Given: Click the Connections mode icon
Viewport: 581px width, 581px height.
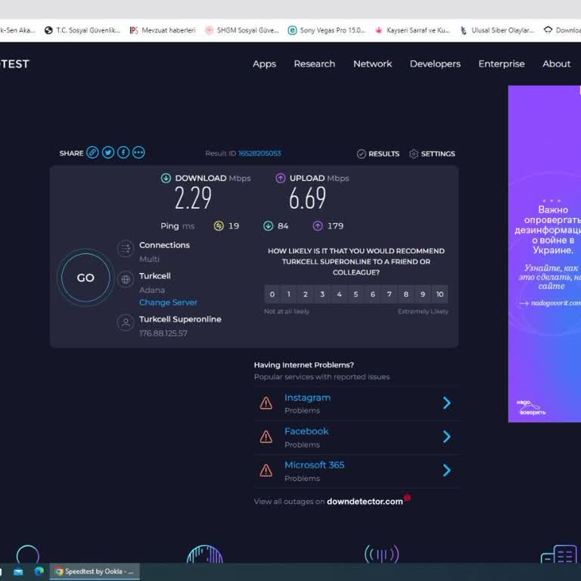Looking at the screenshot, I should [126, 249].
